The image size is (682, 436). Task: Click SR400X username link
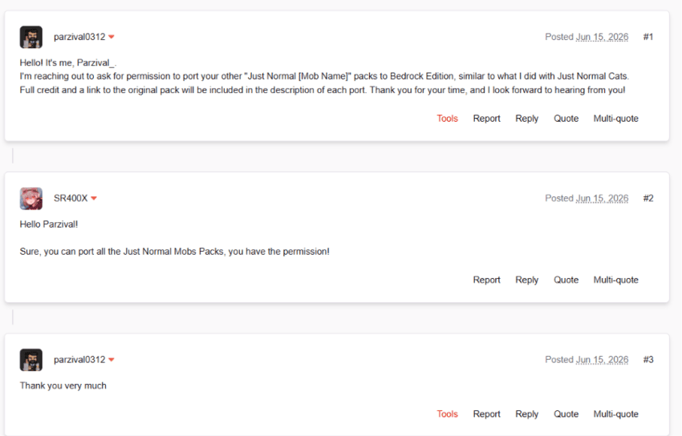[71, 199]
